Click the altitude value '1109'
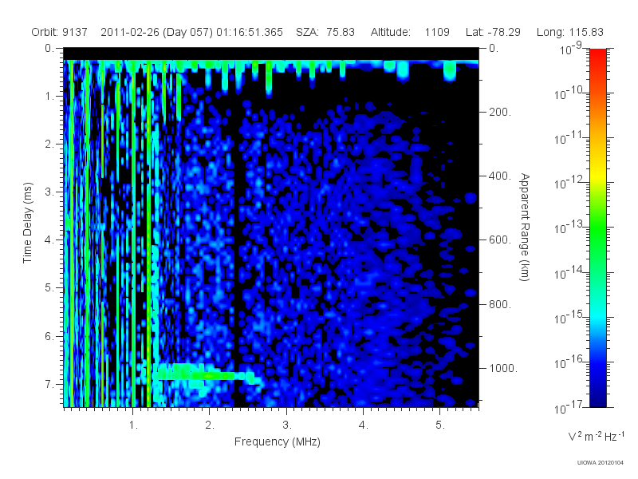Image resolution: width=638 pixels, height=479 pixels. (x=437, y=32)
